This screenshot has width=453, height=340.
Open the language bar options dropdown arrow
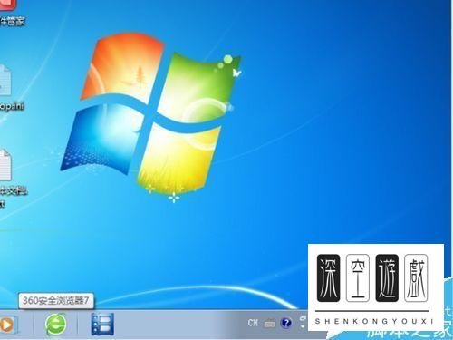(x=303, y=327)
